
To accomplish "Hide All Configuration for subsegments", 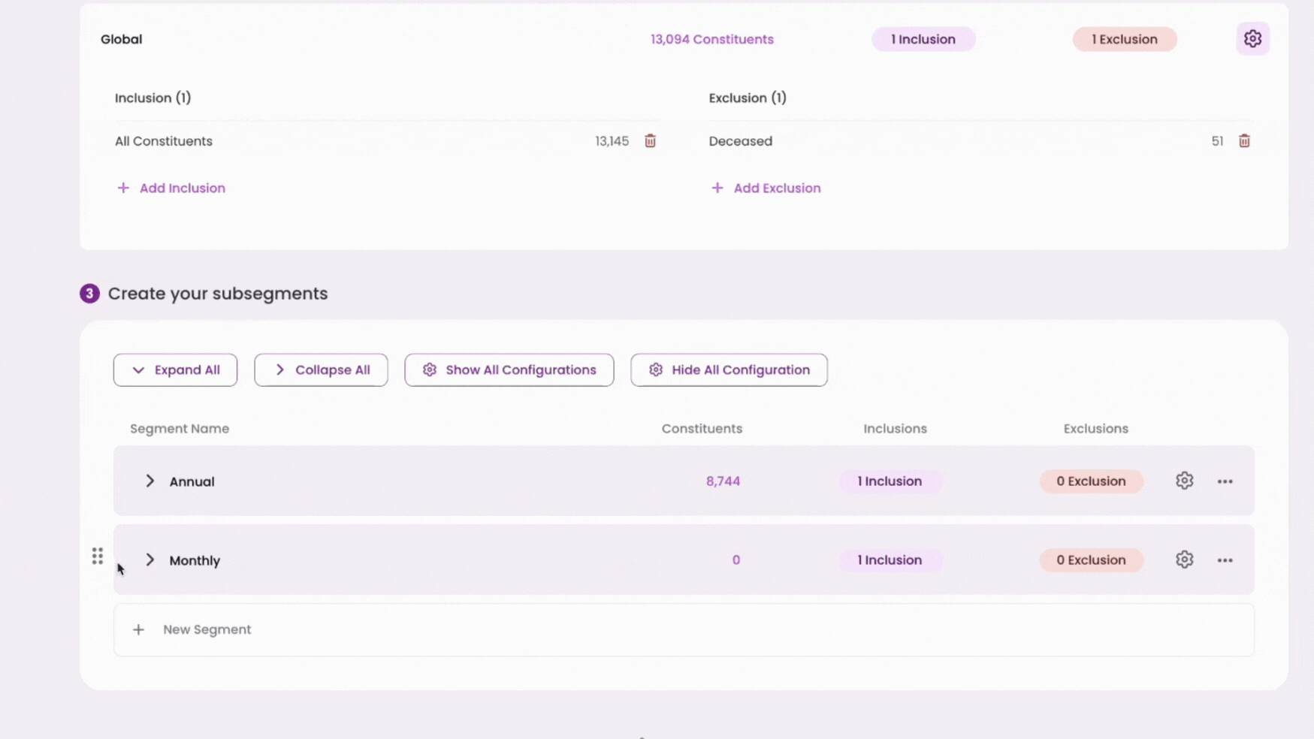I will [x=729, y=370].
